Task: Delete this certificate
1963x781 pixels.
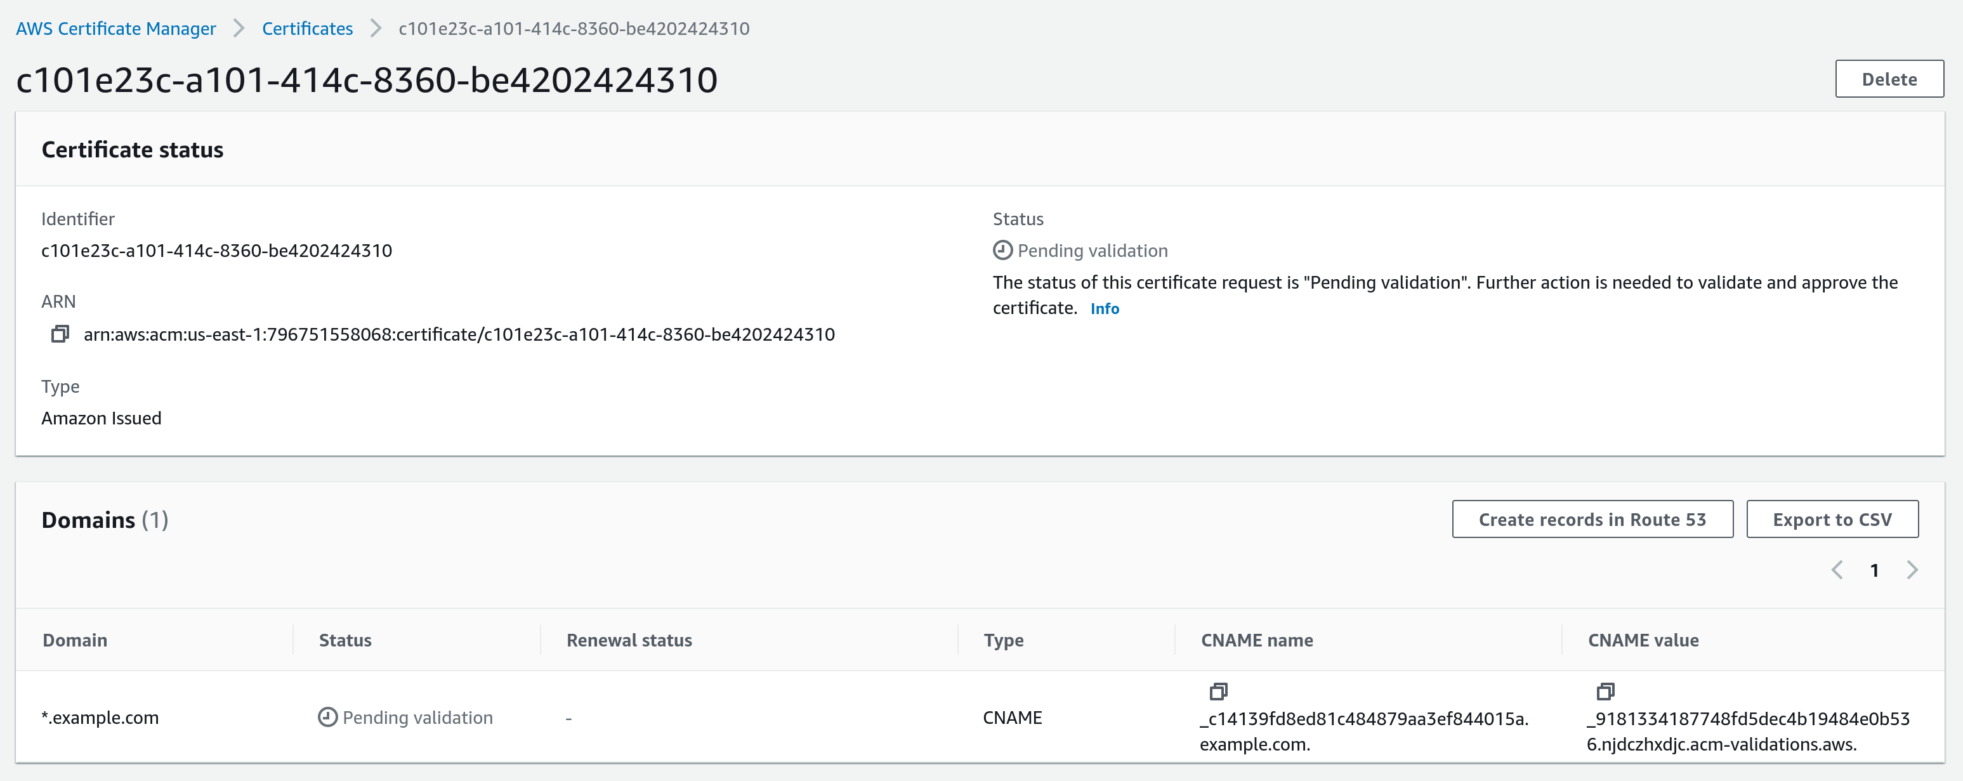Action: 1889,79
